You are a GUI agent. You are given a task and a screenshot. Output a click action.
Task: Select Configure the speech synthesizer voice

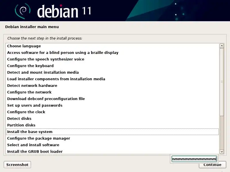112,59
